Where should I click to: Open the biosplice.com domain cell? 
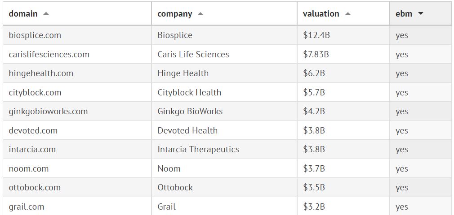pos(35,35)
